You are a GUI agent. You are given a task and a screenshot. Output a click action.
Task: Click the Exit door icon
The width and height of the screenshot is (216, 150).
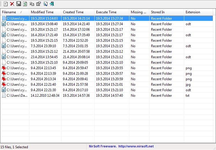click(52, 4)
